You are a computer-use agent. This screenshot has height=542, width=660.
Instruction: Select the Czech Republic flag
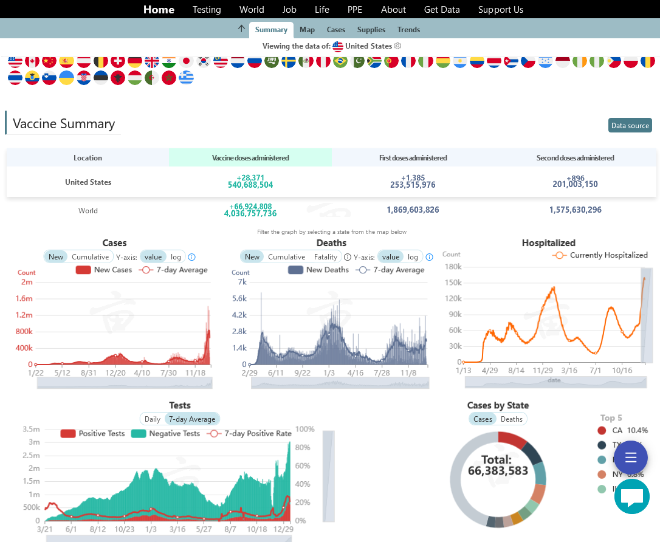528,61
